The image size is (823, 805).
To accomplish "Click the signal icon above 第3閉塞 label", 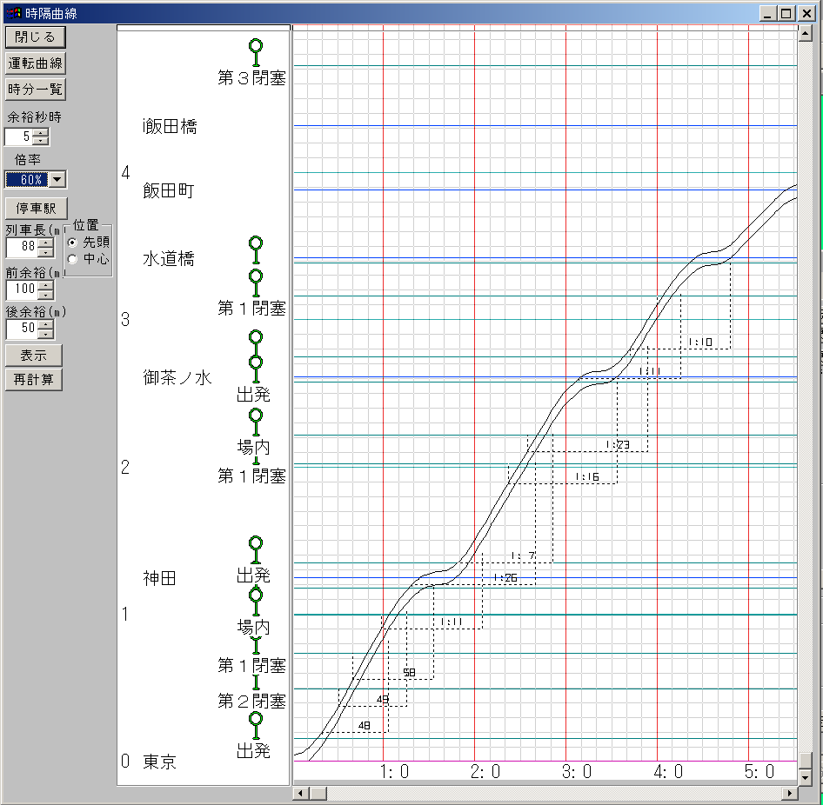I will coord(256,53).
